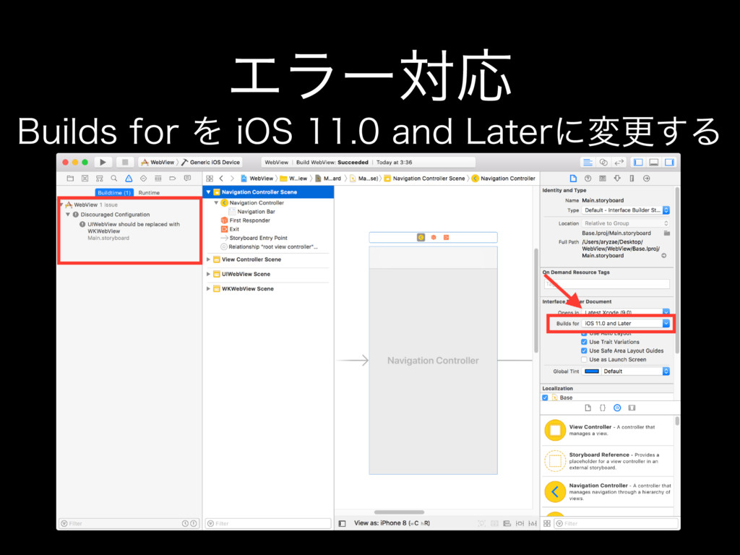Open the Find navigator magnifier icon
Image resolution: width=740 pixels, height=555 pixels.
pyautogui.click(x=113, y=178)
